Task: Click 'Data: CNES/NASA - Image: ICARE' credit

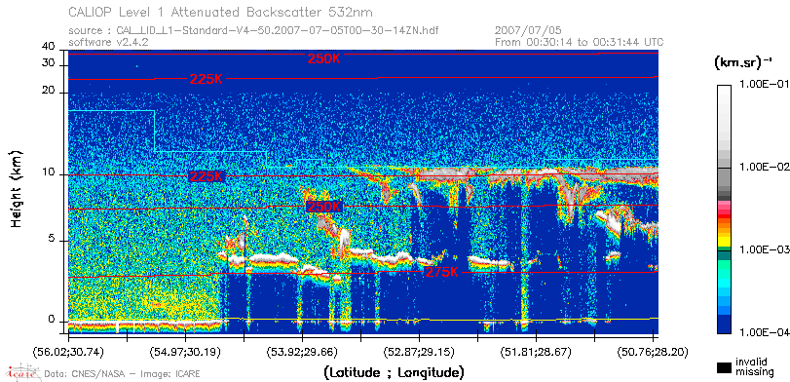Action: coord(123,374)
